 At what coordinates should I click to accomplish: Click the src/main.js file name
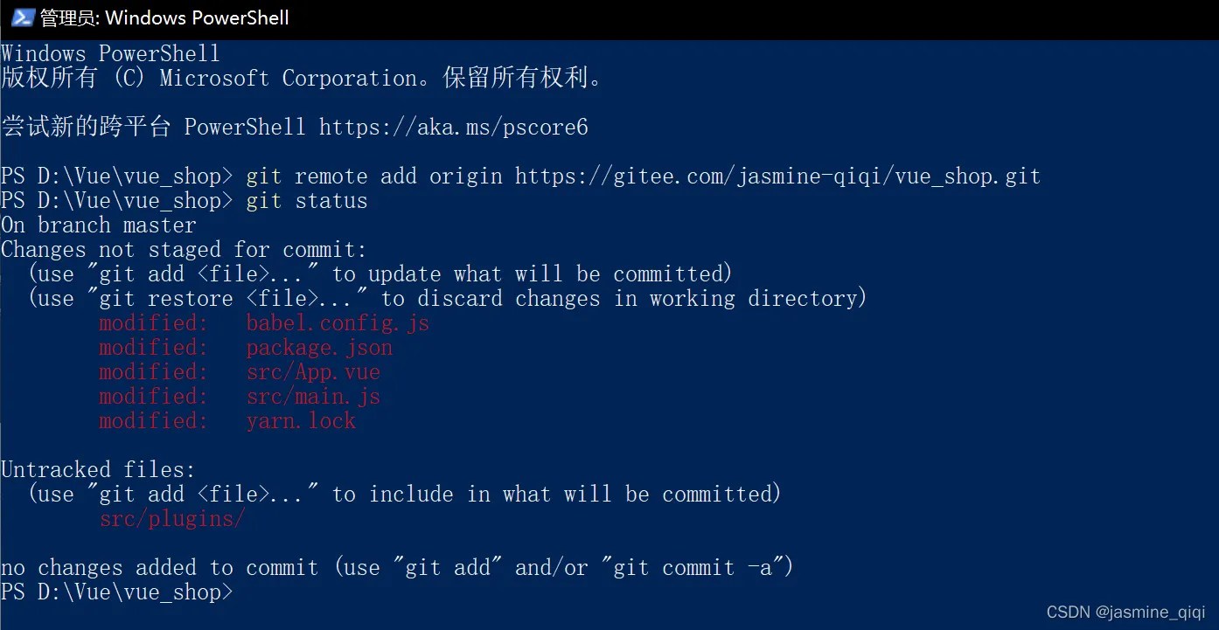point(313,397)
